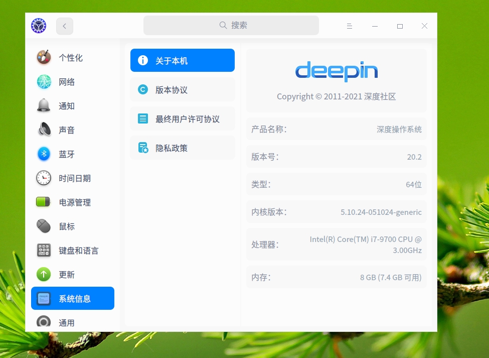Click the 深度操作系统 product name value
489x358 pixels.
399,129
